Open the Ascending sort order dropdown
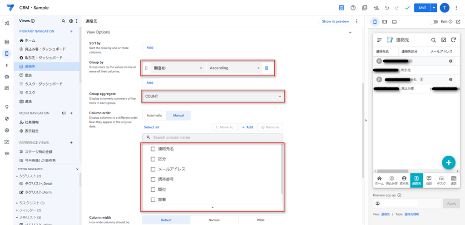Image resolution: width=465 pixels, height=225 pixels. (x=234, y=68)
